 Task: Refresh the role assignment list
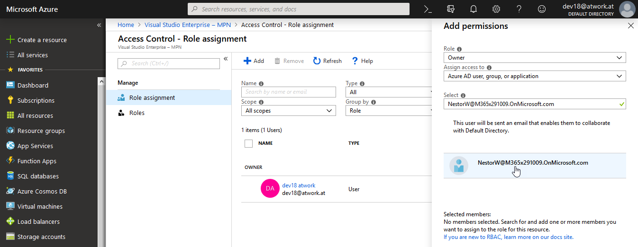pyautogui.click(x=327, y=61)
